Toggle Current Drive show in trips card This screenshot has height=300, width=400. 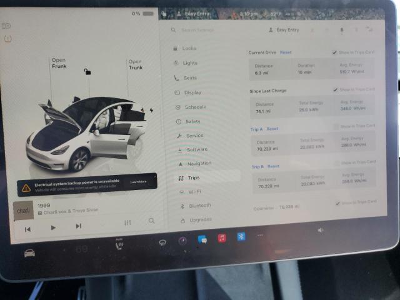pyautogui.click(x=334, y=52)
